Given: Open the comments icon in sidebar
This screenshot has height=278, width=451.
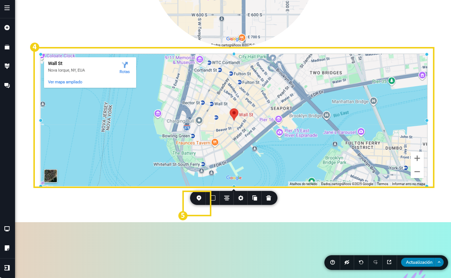Looking at the screenshot, I should 7,85.
